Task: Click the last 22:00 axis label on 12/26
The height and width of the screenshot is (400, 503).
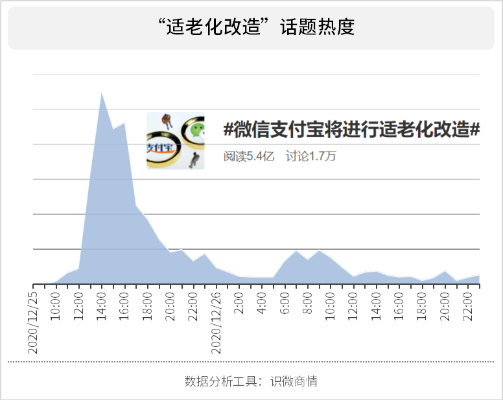Action: tap(468, 307)
